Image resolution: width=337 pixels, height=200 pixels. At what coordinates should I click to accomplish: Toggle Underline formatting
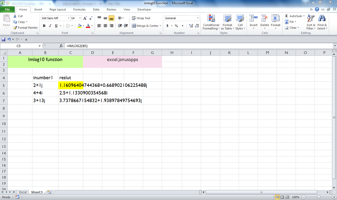click(x=56, y=26)
